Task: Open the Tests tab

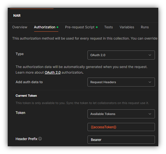Action: click(x=108, y=27)
